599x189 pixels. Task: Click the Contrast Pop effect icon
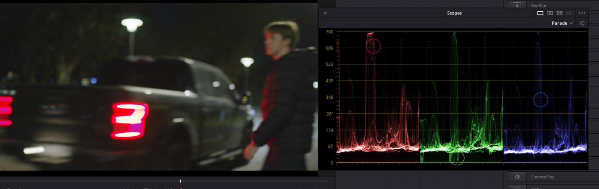pos(518,177)
